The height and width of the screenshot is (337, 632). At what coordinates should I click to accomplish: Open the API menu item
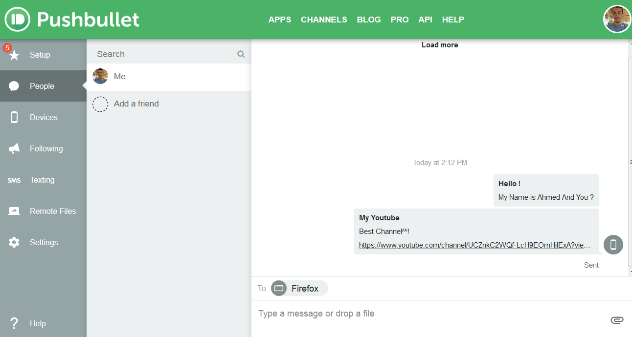[x=426, y=20]
